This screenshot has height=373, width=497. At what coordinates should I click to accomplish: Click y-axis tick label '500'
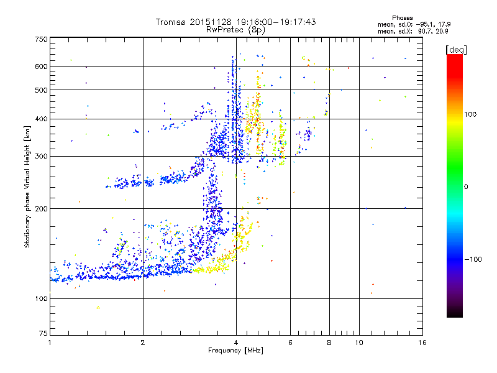[x=41, y=90]
